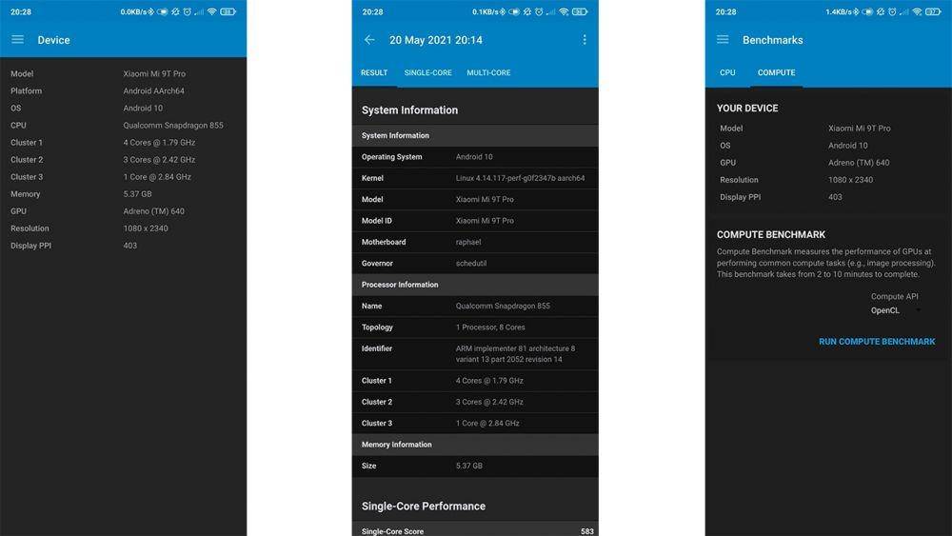Tap Processor Information section header
The image size is (952, 536).
[475, 285]
